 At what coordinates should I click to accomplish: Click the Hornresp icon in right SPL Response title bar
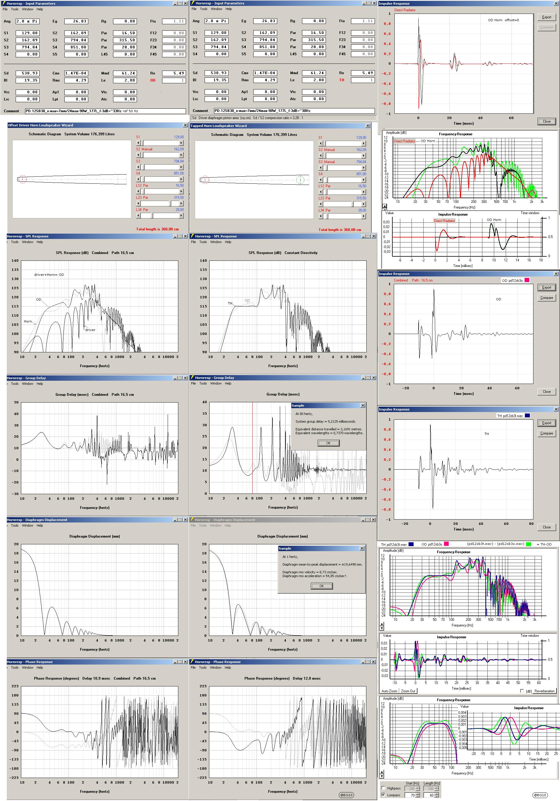[x=192, y=236]
